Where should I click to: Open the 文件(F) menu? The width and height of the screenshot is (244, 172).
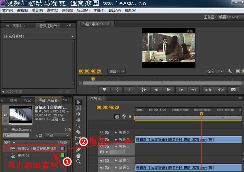[x=8, y=11]
